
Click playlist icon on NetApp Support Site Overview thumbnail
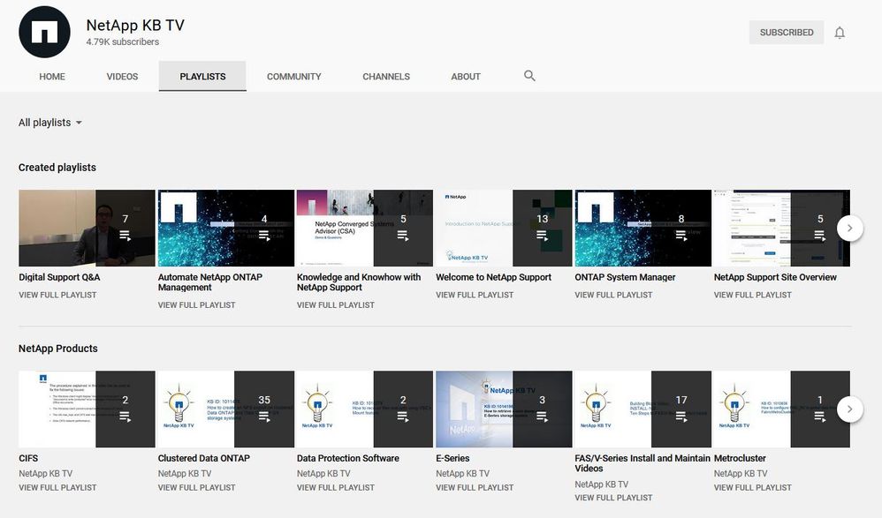point(819,236)
